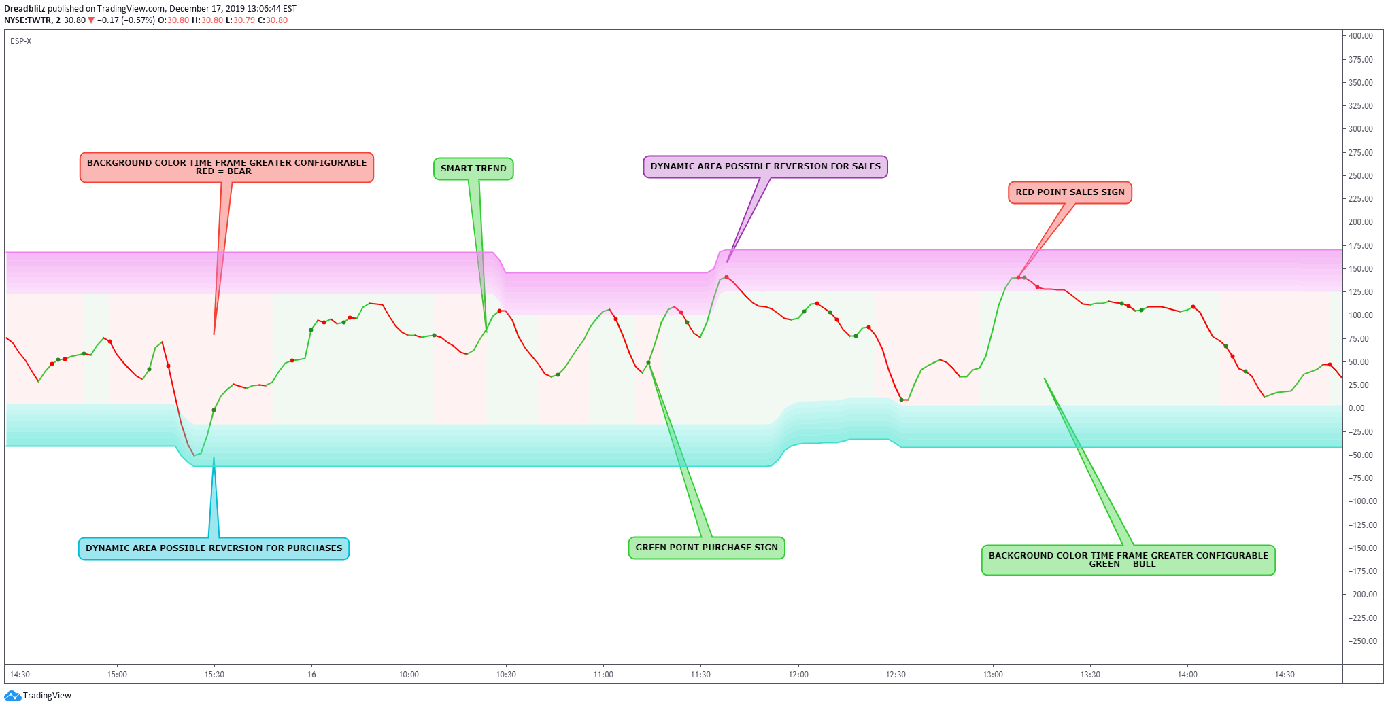This screenshot has width=1388, height=708.
Task: Click the 11:30 time axis label
Action: [700, 675]
